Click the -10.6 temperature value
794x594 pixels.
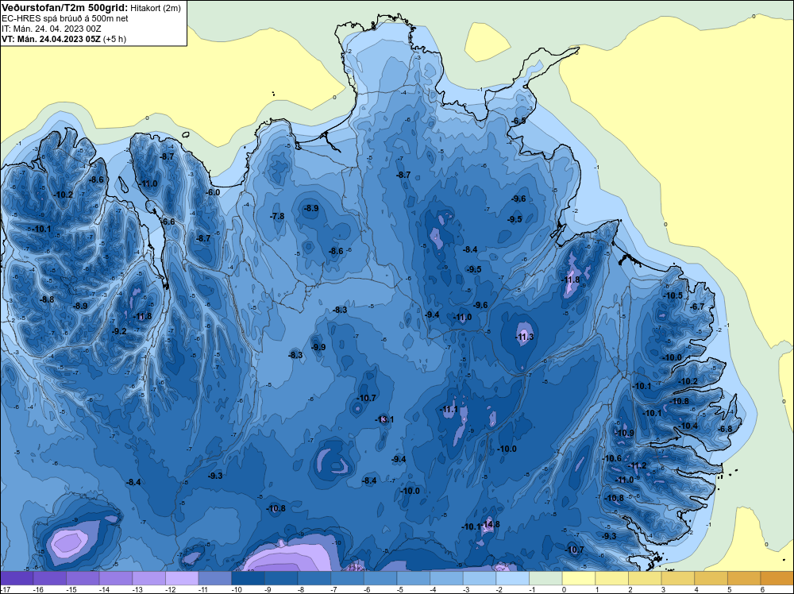tap(611, 458)
